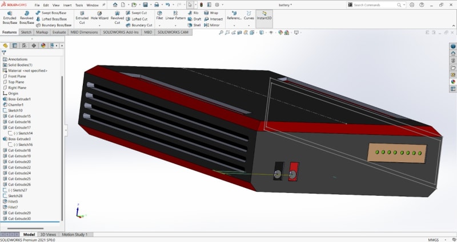Select the Extruded Boss/Base tool
The image size is (457, 242).
10,17
